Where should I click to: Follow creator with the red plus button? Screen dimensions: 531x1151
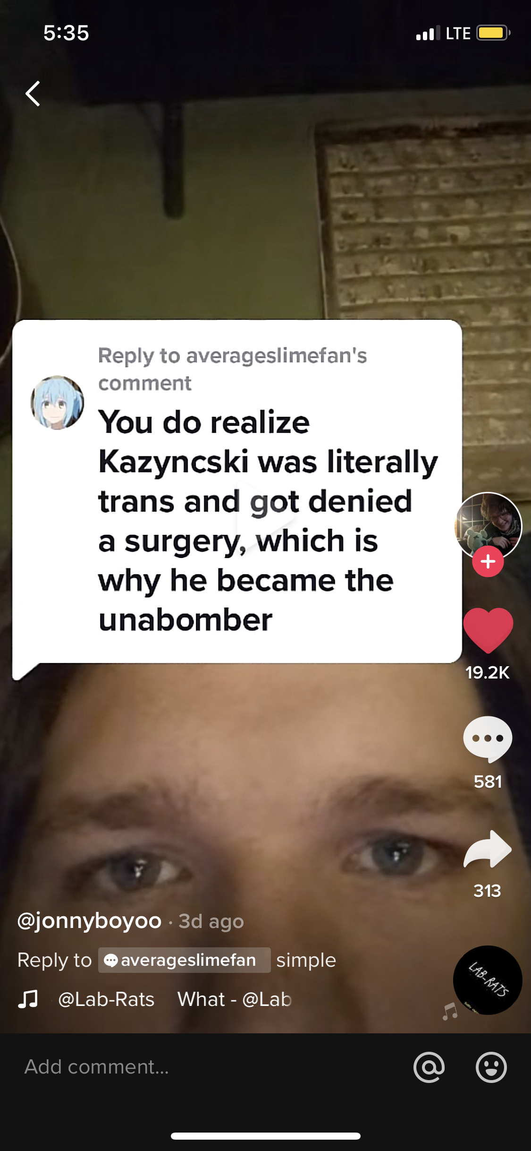coord(488,561)
